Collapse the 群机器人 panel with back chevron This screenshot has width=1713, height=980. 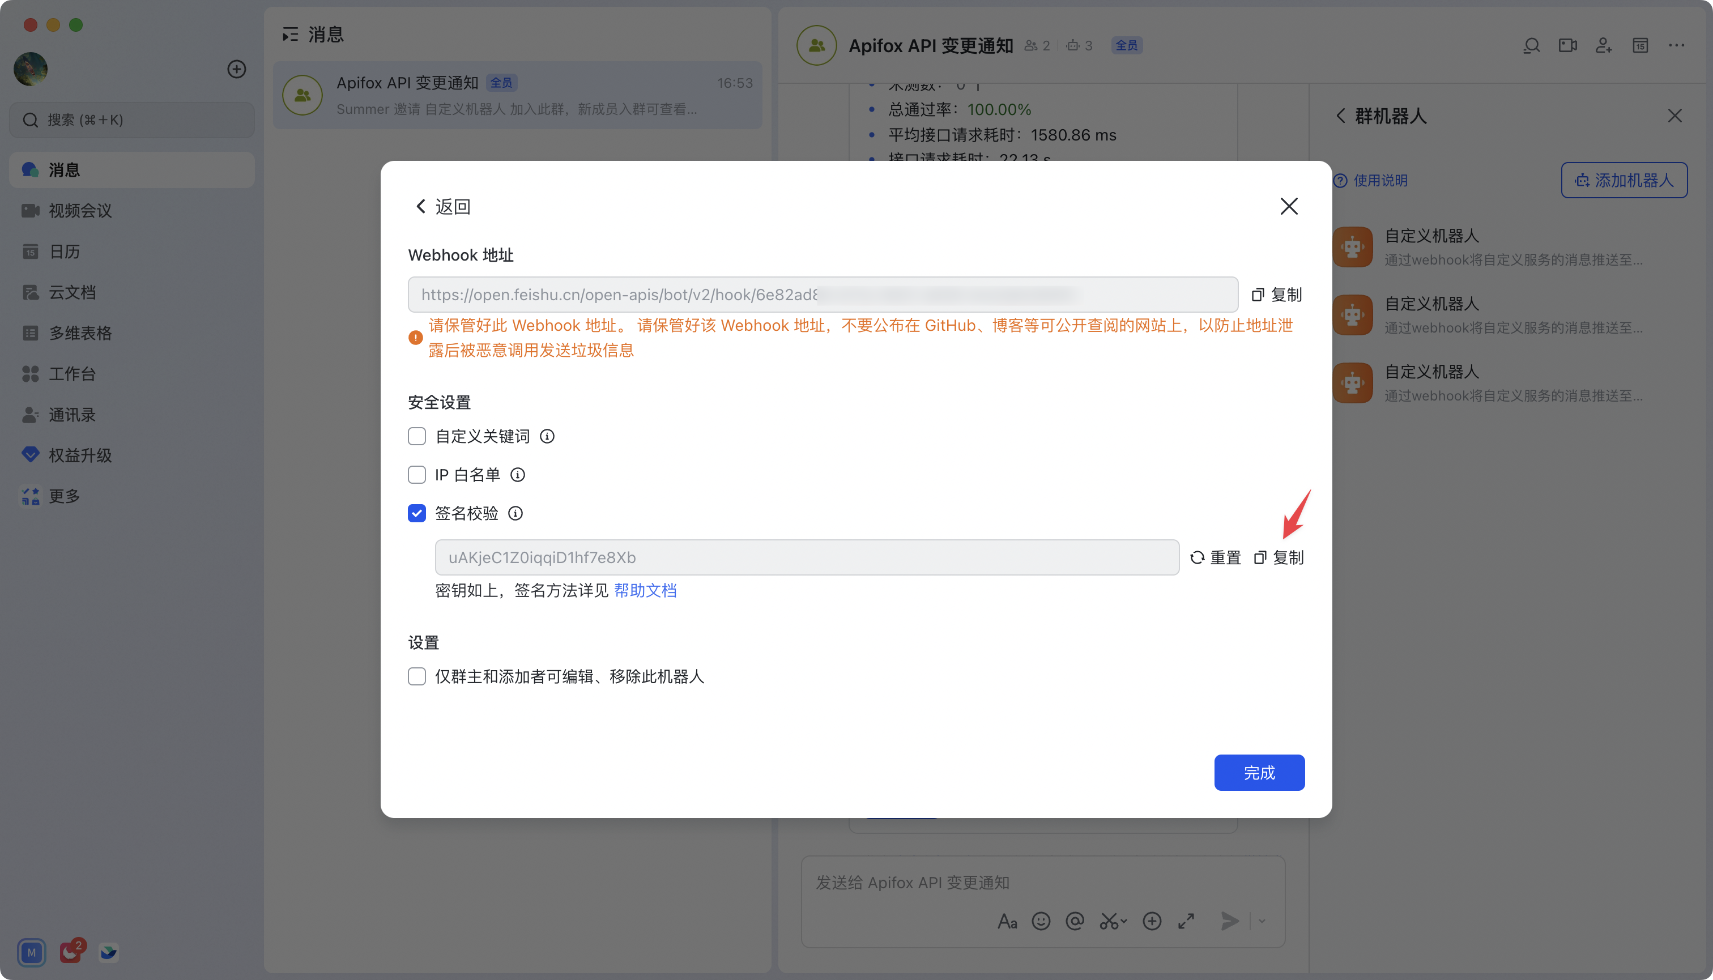(x=1340, y=116)
